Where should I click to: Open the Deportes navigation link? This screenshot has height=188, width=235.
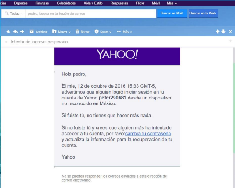(21, 3)
